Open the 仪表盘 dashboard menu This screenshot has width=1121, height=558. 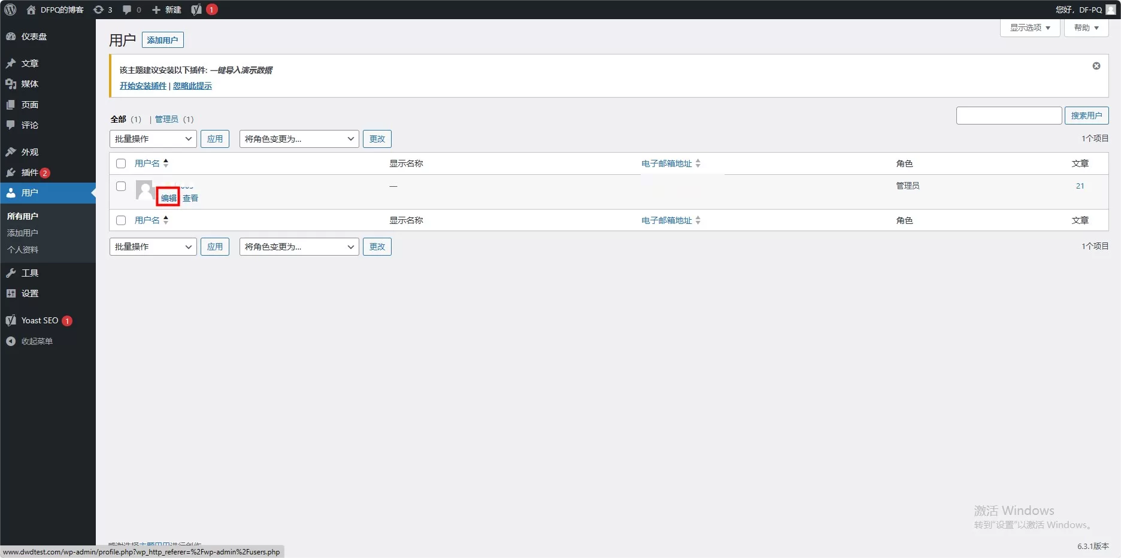(34, 37)
